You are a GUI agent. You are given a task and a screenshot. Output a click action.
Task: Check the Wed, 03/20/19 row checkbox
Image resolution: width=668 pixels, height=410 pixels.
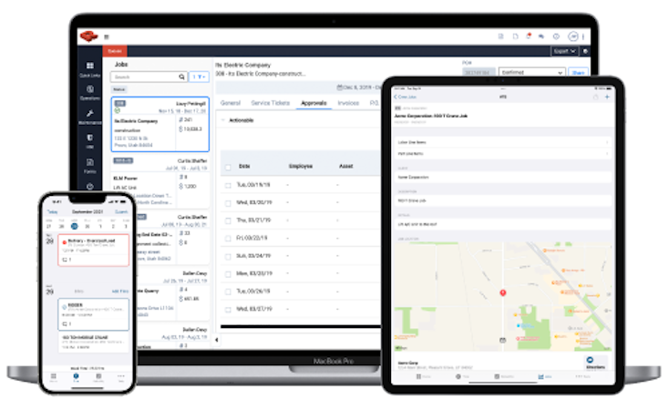228,203
